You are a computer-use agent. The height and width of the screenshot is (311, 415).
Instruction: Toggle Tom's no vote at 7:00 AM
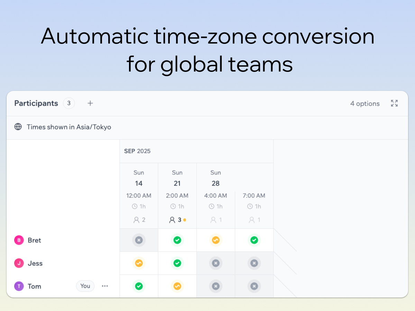tap(254, 286)
